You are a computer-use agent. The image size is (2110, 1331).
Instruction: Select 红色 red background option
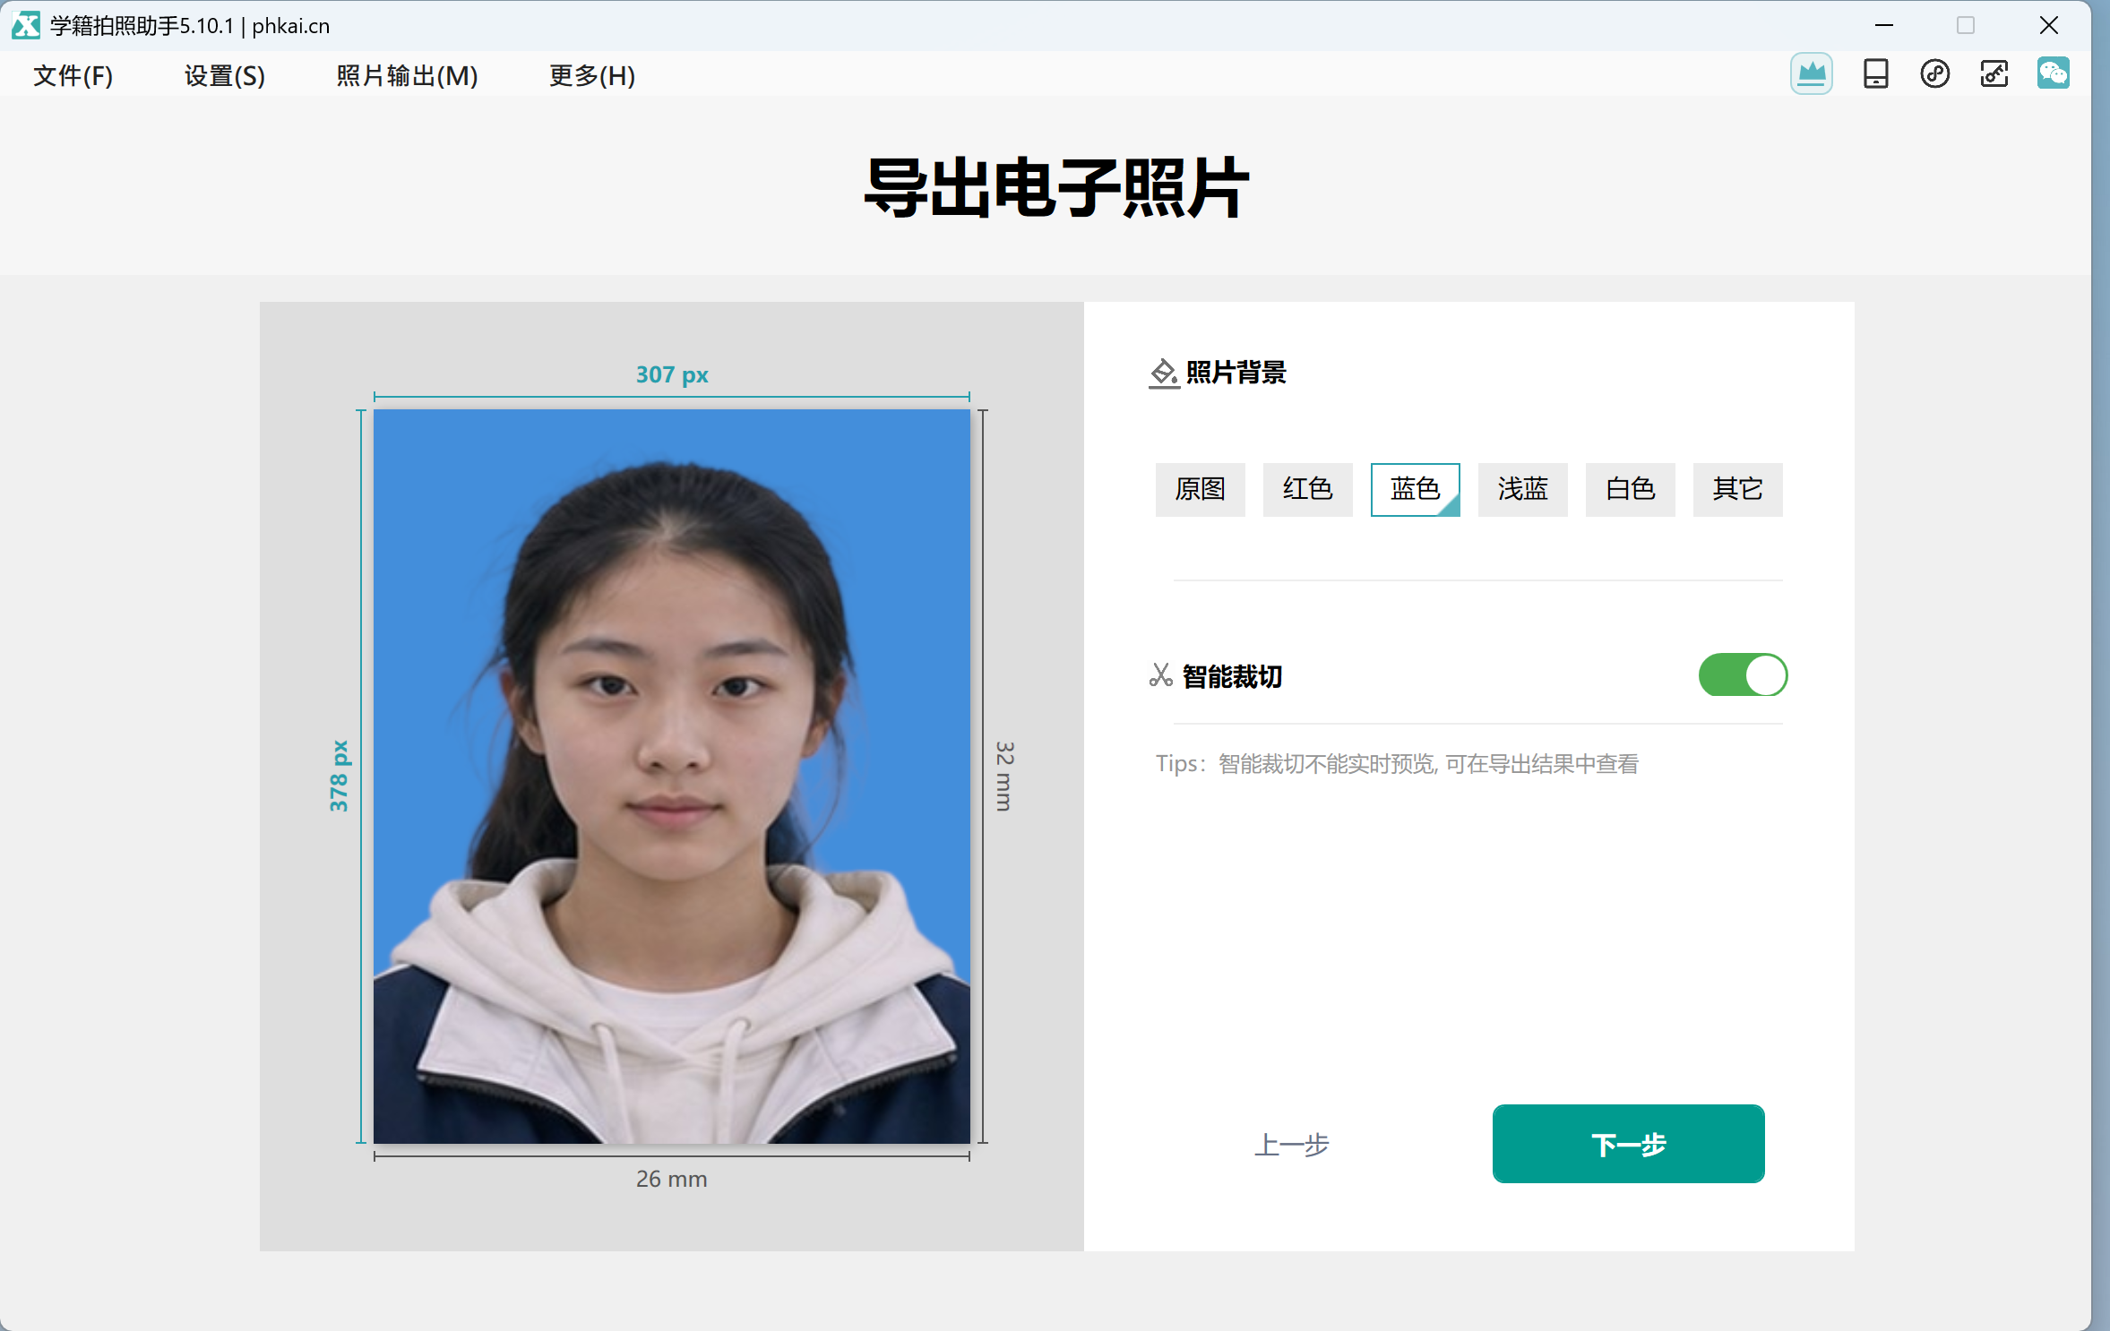[x=1307, y=489]
